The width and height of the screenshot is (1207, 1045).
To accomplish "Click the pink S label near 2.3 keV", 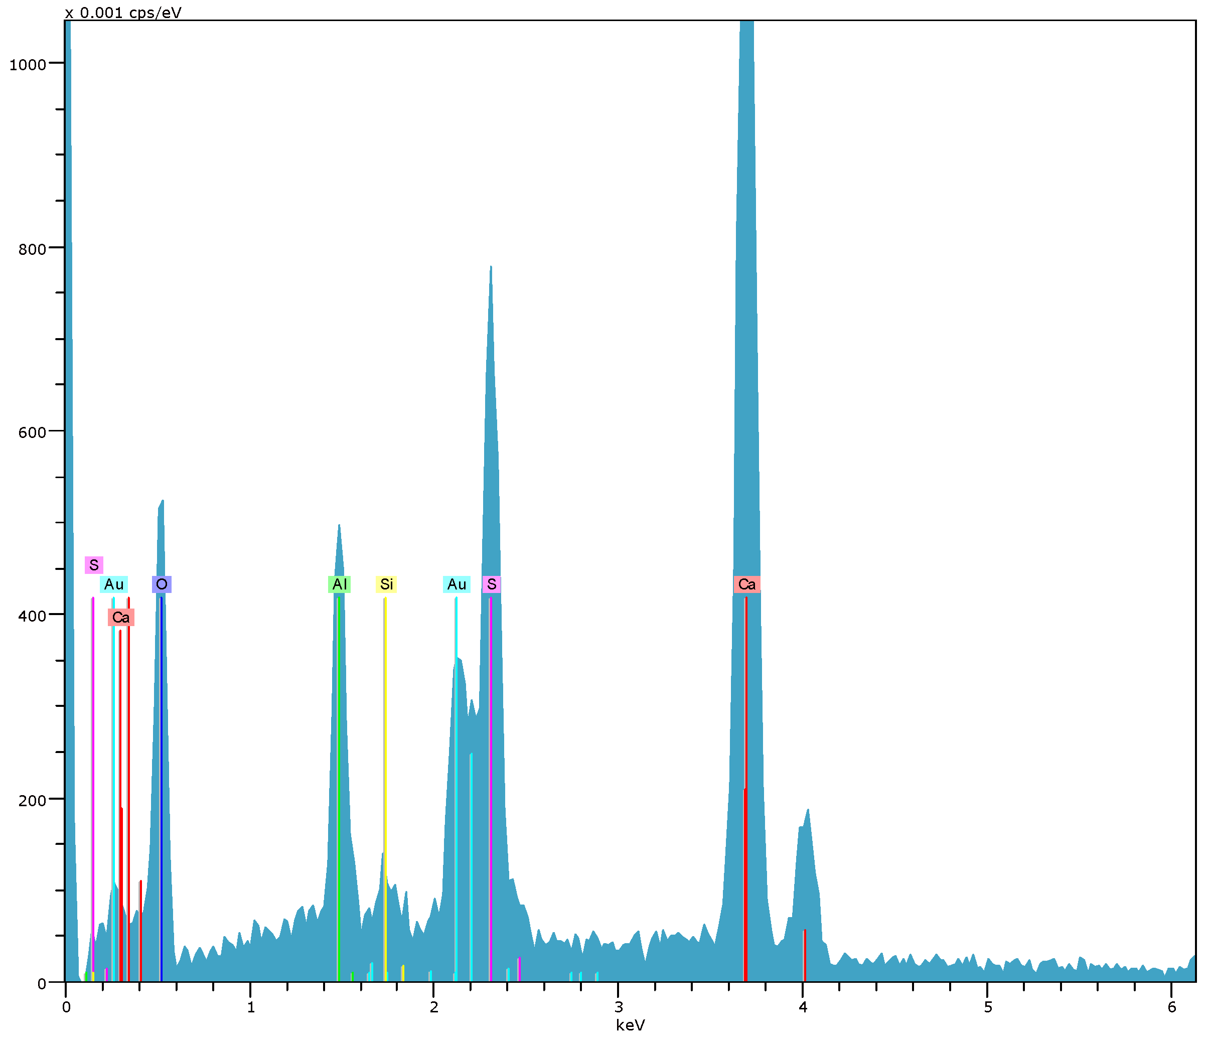I will [x=492, y=584].
